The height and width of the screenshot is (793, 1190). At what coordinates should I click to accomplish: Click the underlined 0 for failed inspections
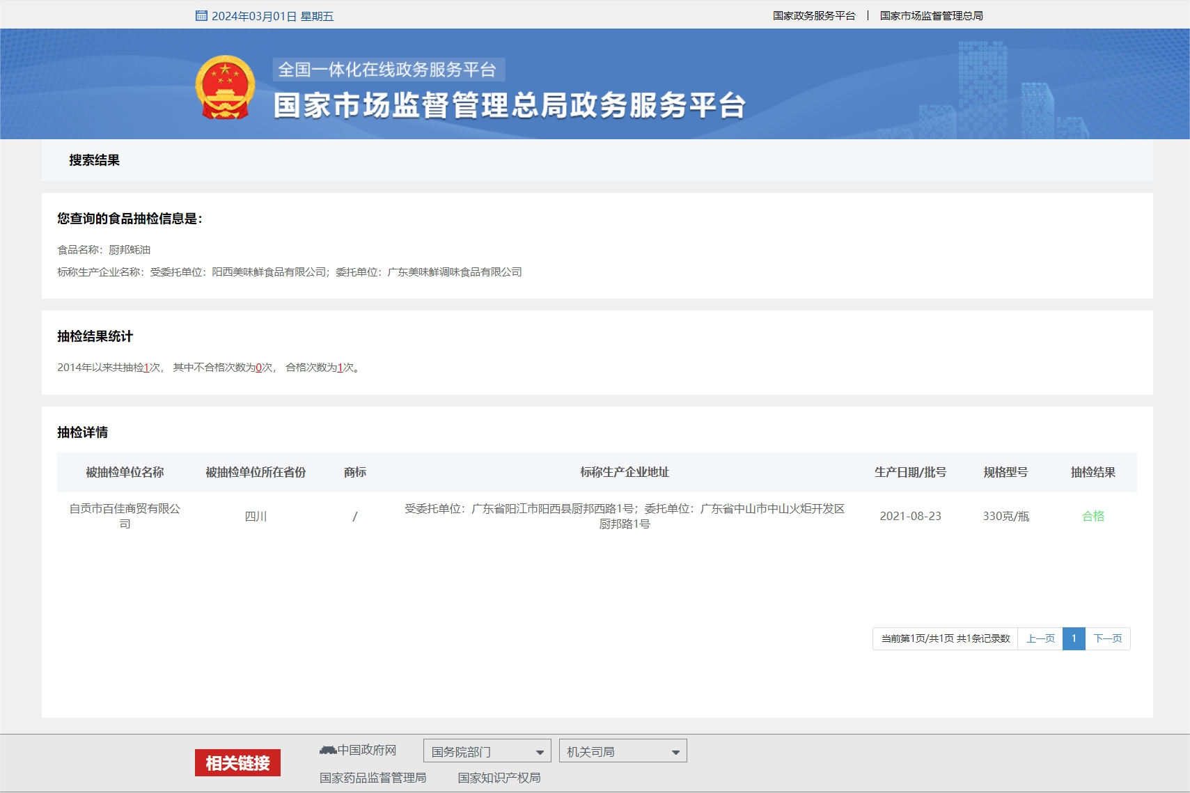(x=258, y=368)
